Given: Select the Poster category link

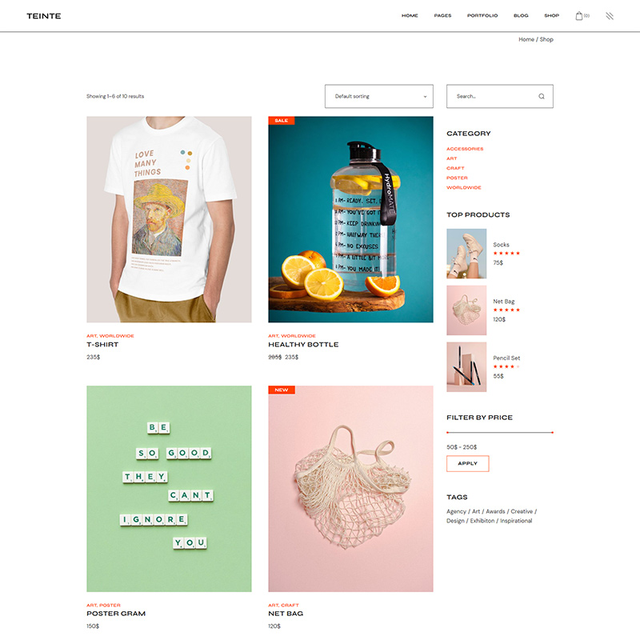Looking at the screenshot, I should tap(457, 178).
